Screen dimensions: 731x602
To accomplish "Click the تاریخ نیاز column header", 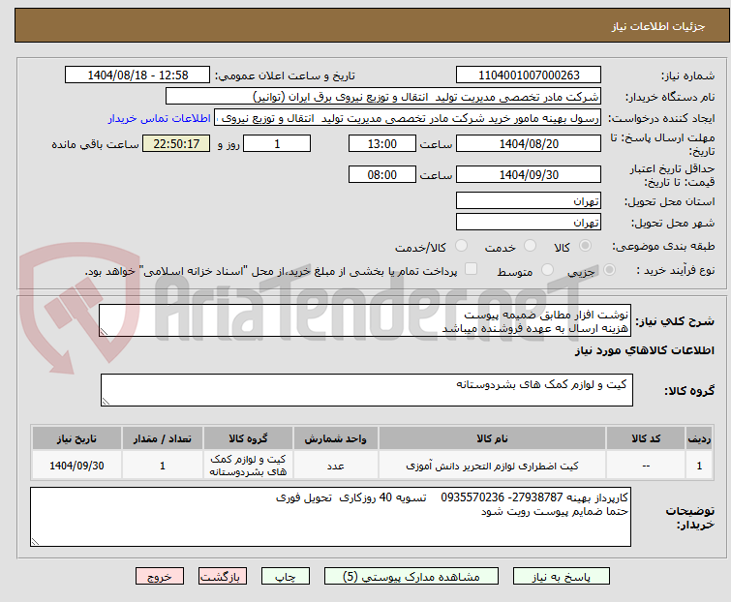I will [76, 438].
